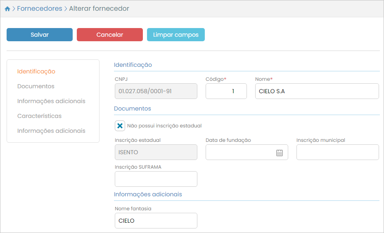Click the CNPJ field
Viewport: 384px width, 233px height.
coord(156,91)
